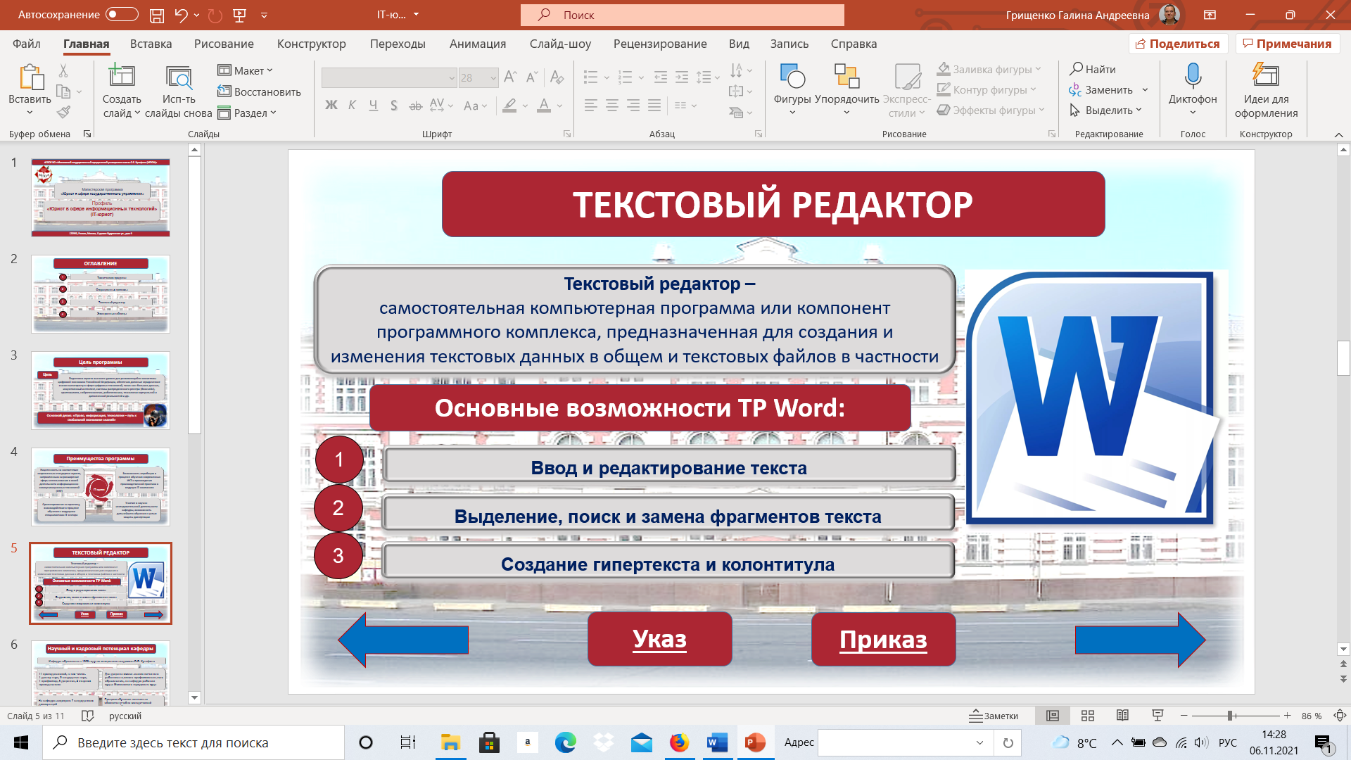
Task: Fit slide to current window icon
Action: (1340, 716)
